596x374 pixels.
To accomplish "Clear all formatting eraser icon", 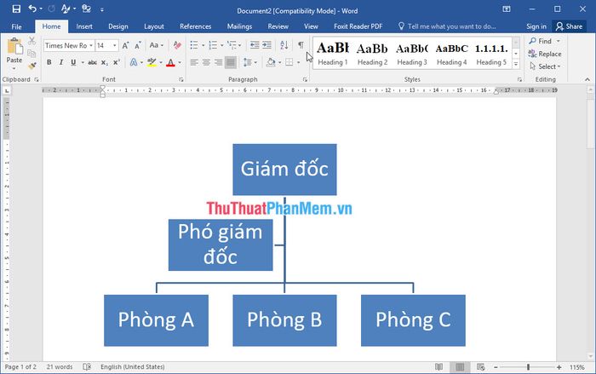I will 177,45.
